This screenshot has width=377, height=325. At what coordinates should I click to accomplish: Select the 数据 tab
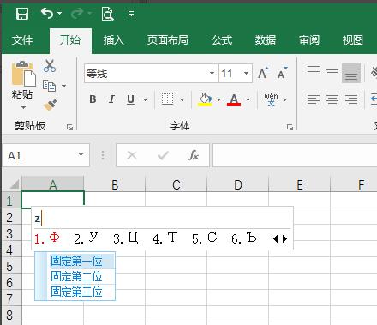(266, 40)
